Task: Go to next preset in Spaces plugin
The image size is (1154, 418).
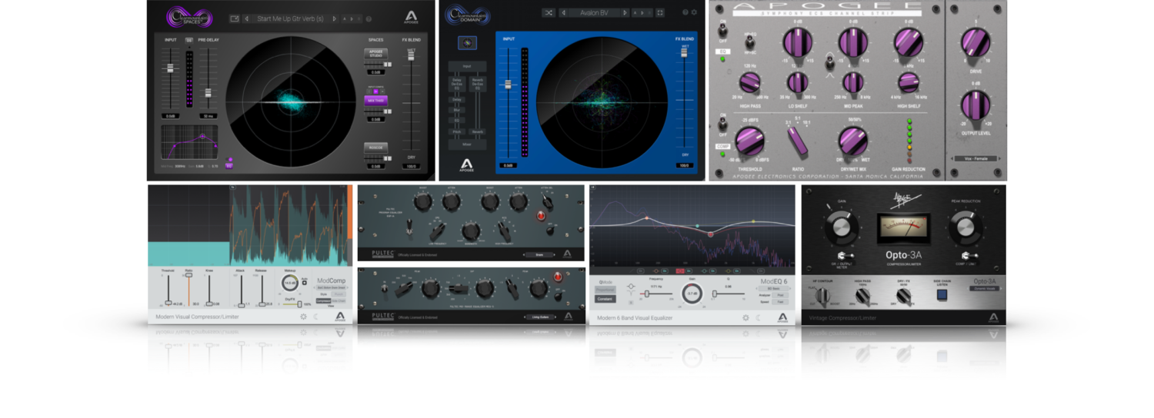Action: pos(335,18)
